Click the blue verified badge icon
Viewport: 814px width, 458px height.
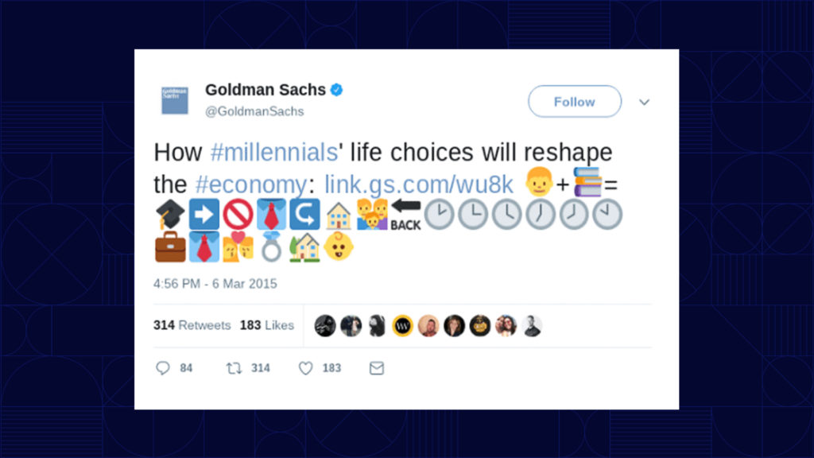(x=336, y=90)
